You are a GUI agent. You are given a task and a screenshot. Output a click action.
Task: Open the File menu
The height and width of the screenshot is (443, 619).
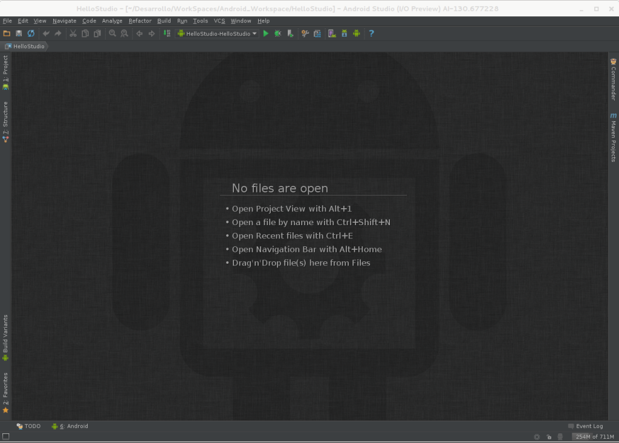pyautogui.click(x=7, y=21)
